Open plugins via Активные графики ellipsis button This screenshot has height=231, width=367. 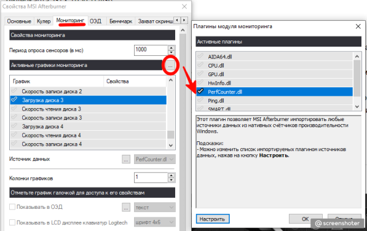pyautogui.click(x=170, y=66)
